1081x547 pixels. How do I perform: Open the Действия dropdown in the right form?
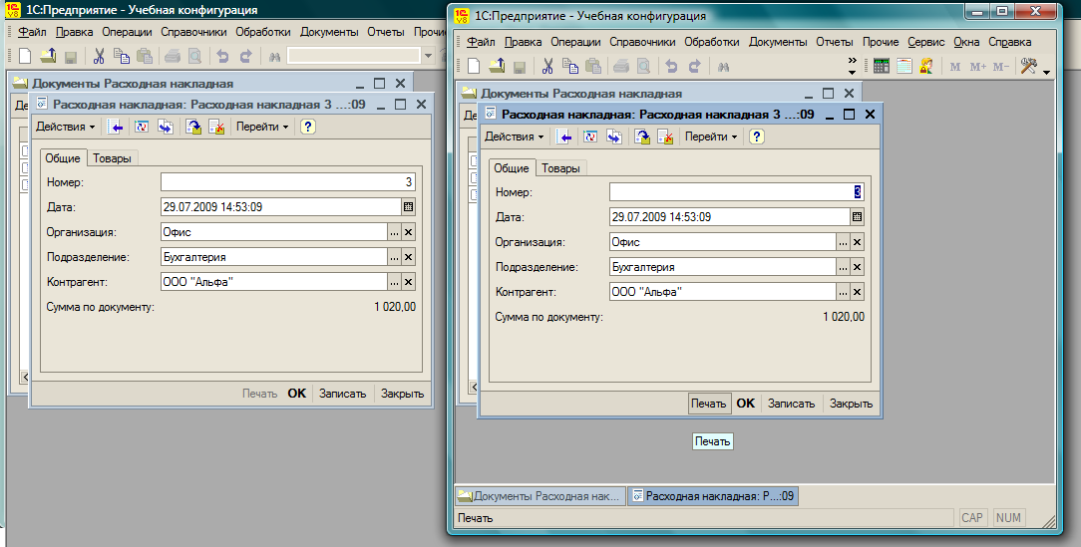[x=514, y=137]
